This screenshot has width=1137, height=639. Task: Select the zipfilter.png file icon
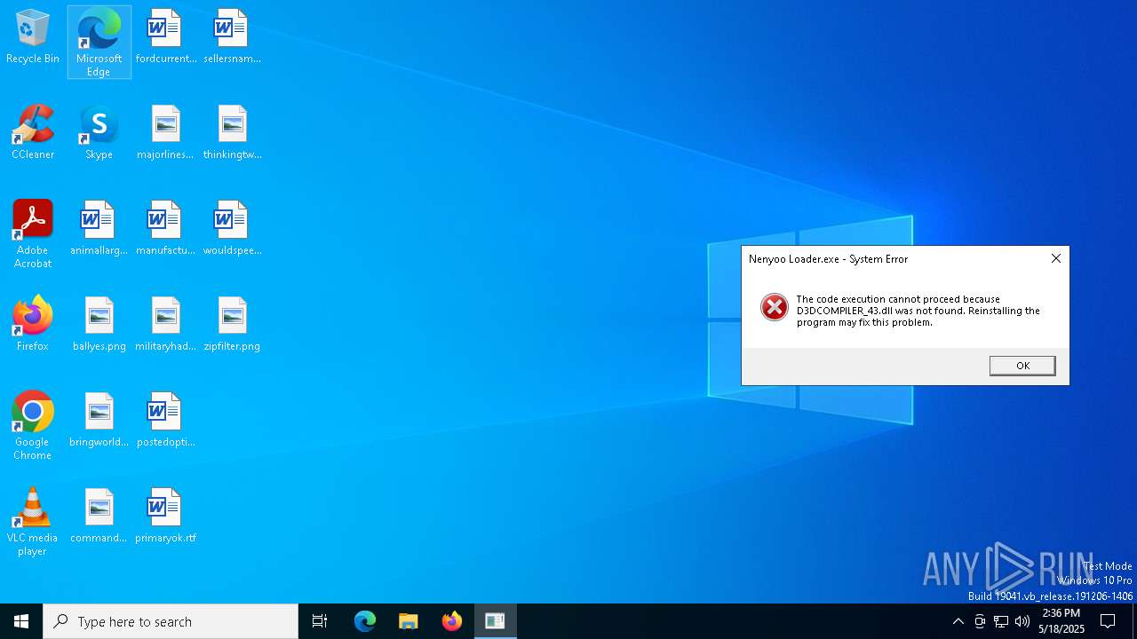tap(232, 325)
